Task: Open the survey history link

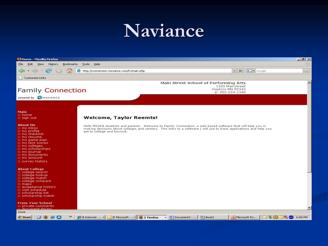Action: tap(35, 161)
